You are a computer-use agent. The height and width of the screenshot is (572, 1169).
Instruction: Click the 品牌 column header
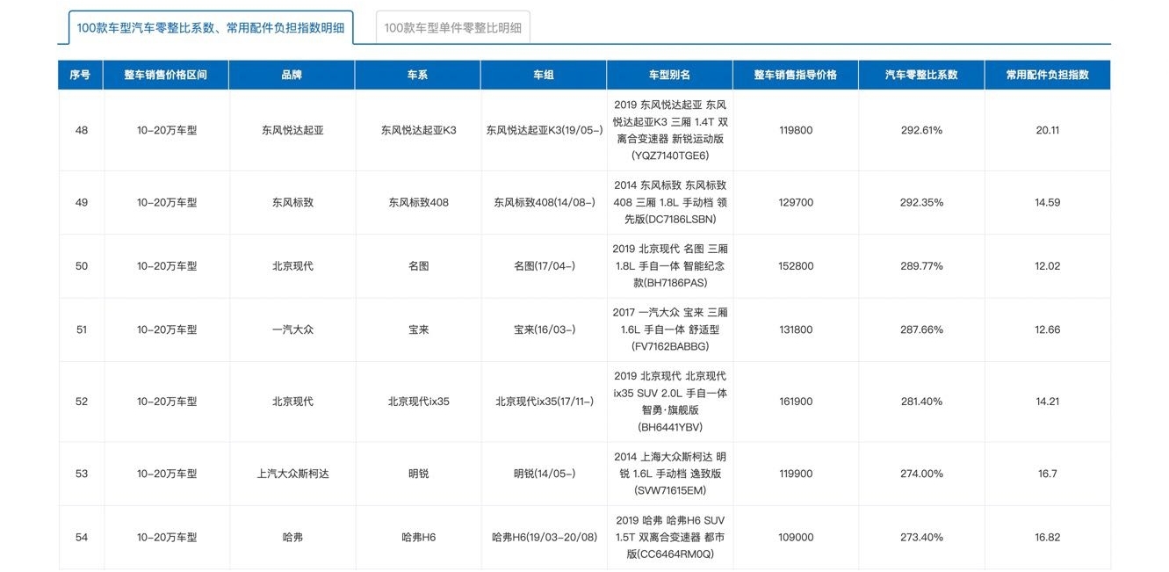(292, 75)
